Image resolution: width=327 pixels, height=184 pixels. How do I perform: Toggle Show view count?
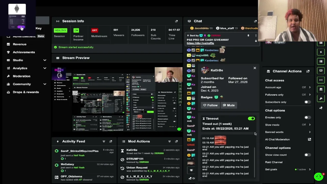pyautogui.click(x=307, y=155)
